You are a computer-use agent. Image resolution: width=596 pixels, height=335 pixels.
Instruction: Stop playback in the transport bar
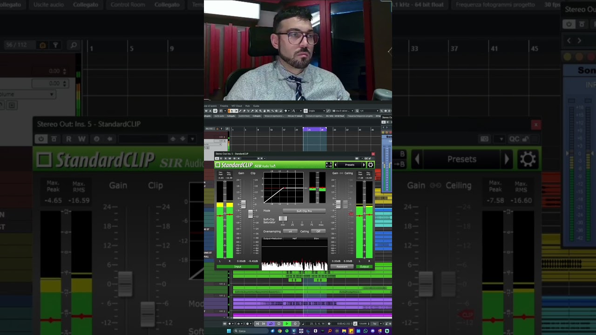click(x=279, y=324)
